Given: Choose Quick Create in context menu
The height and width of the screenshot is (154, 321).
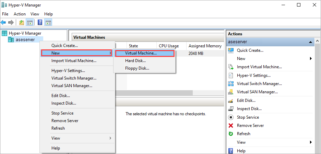Looking at the screenshot, I should click(x=77, y=46).
